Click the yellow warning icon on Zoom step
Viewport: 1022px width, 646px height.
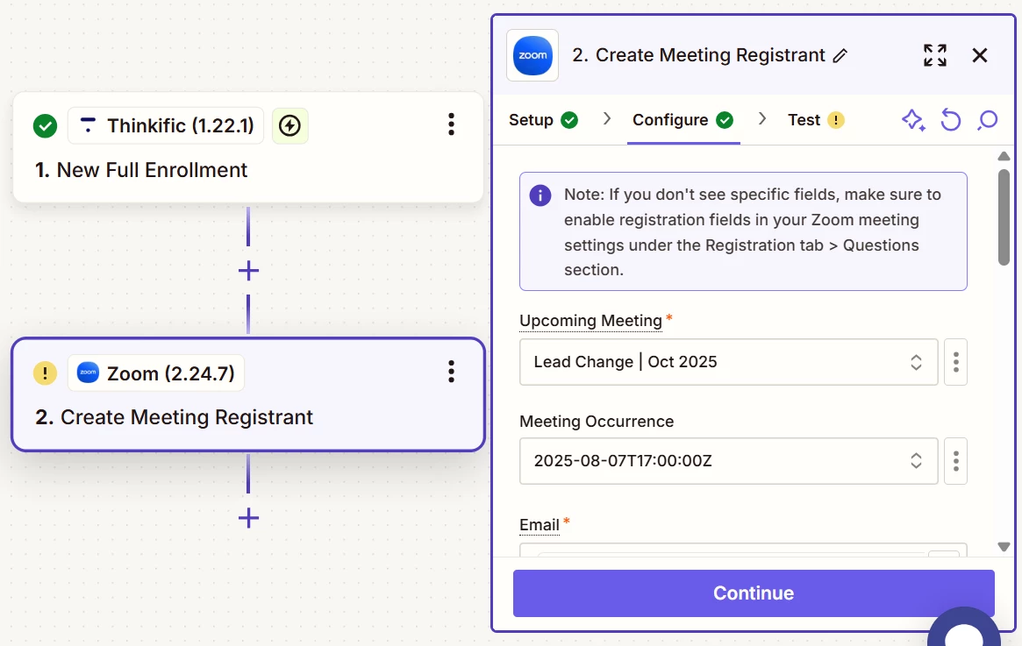pyautogui.click(x=45, y=373)
